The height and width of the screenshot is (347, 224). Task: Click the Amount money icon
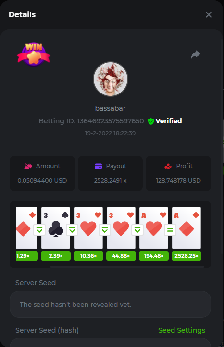click(x=28, y=166)
